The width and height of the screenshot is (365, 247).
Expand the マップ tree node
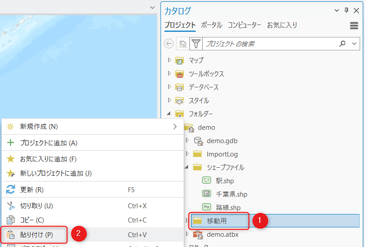[x=169, y=60]
